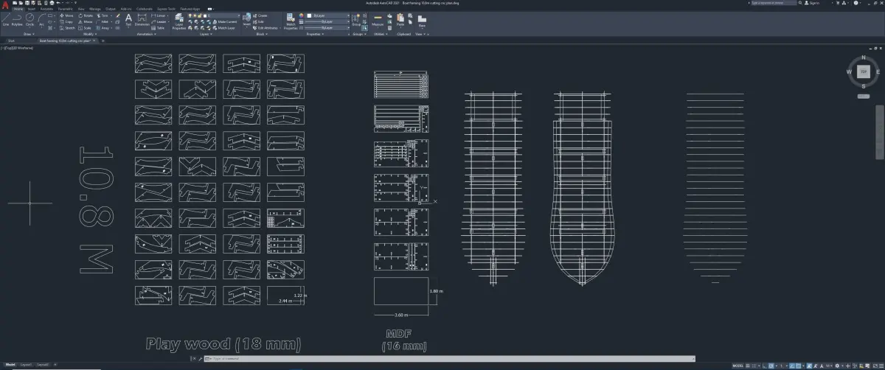Image resolution: width=885 pixels, height=370 pixels.
Task: Expand the Properties panel
Action: tap(316, 34)
